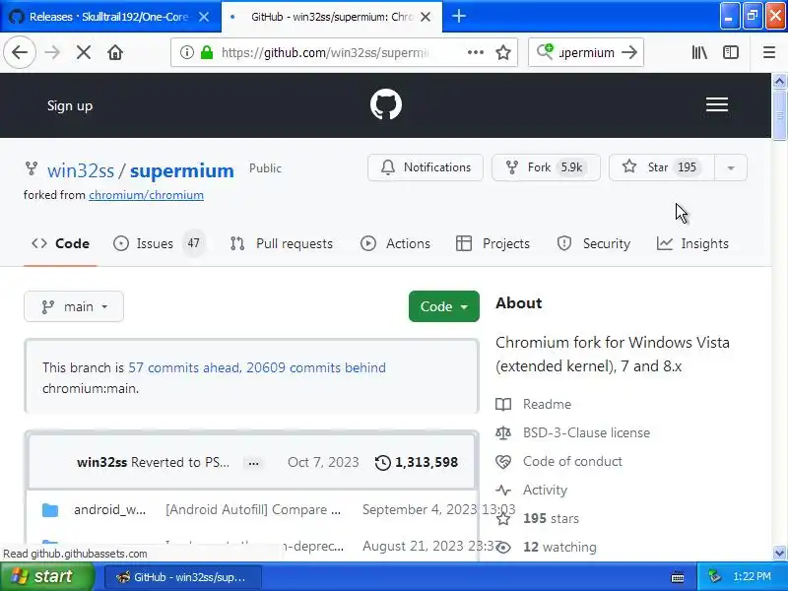Open win32ss commit author link
This screenshot has width=788, height=591.
[x=102, y=462]
